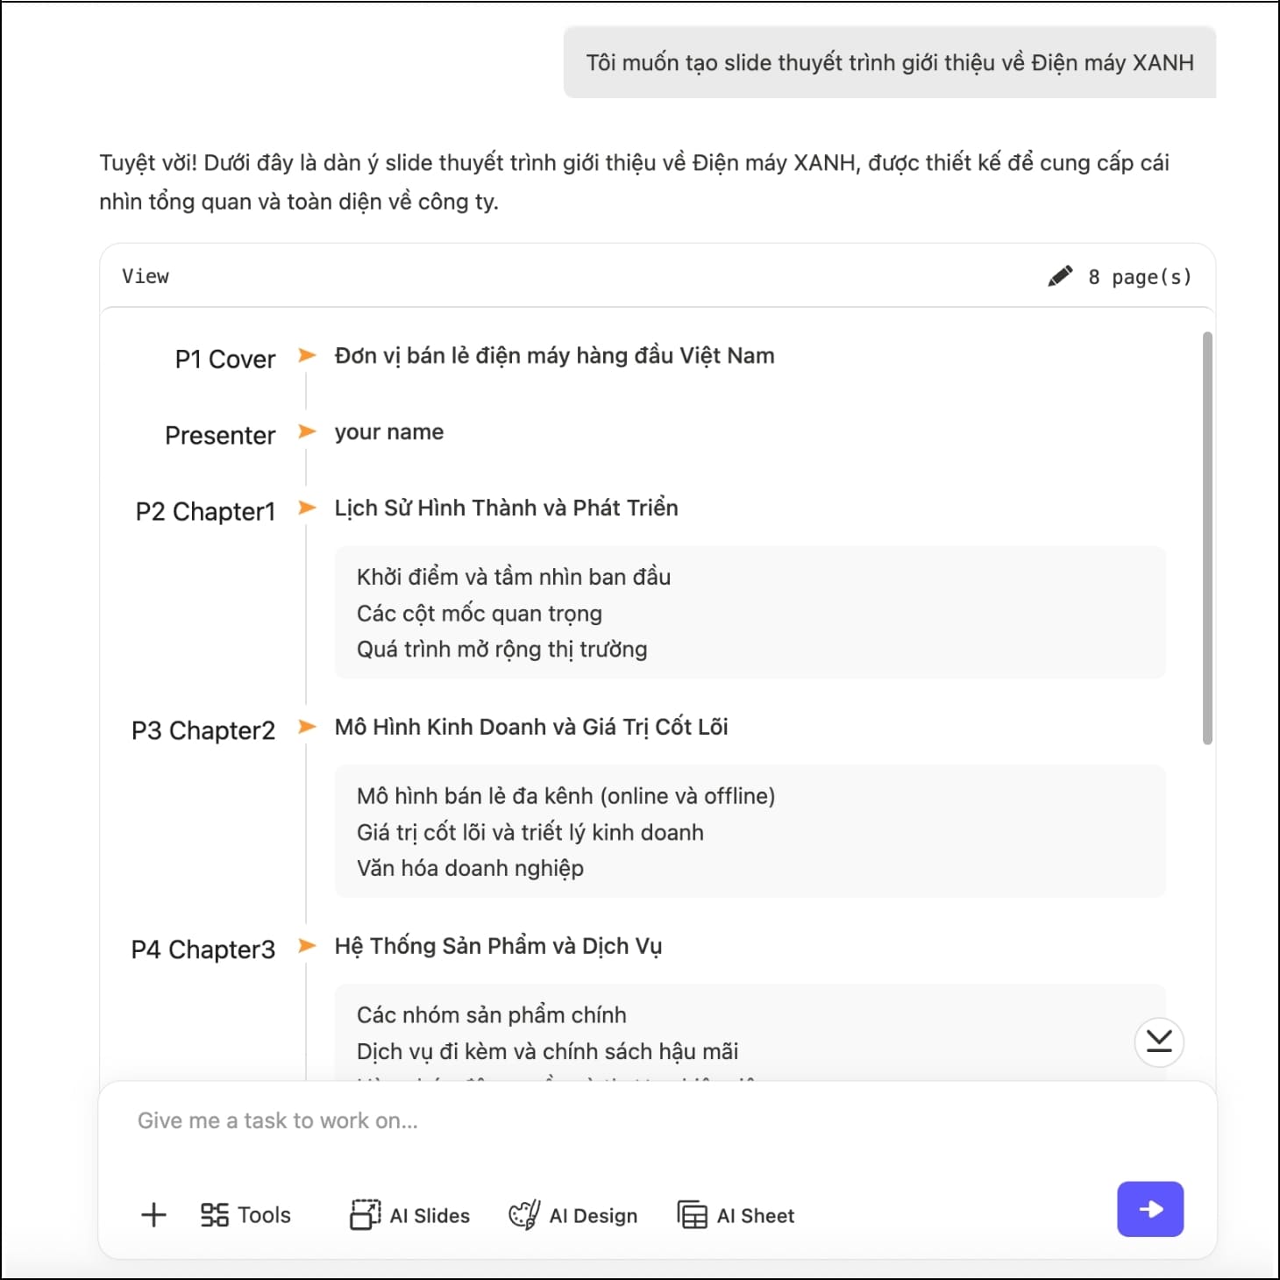Click the View label in outline header
1280x1280 pixels.
coord(146,276)
